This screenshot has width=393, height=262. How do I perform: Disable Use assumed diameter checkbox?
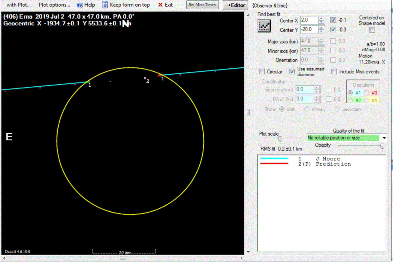[292, 71]
